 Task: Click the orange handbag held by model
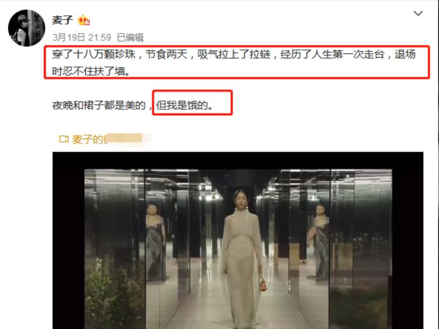(x=263, y=285)
